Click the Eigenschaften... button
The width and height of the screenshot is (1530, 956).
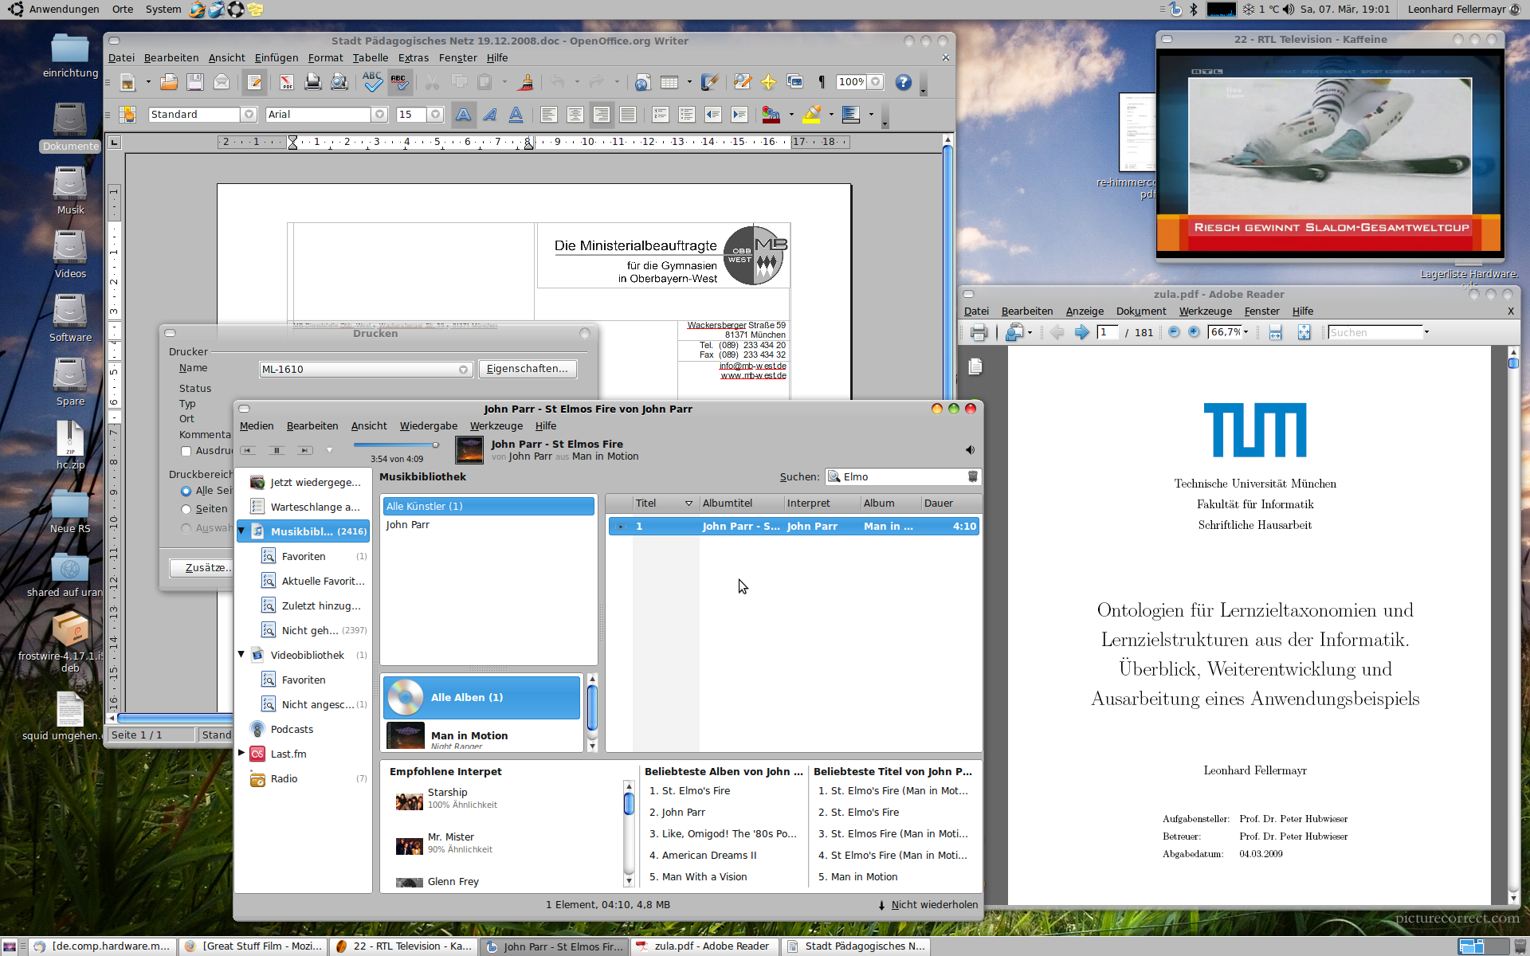coord(527,369)
